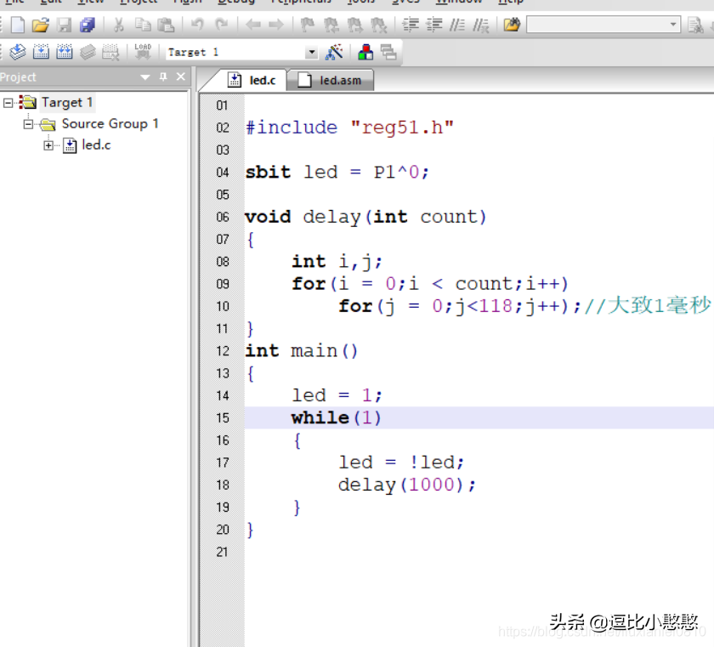
Task: Indent the selected lines with the Indent icon
Action: pyautogui.click(x=411, y=25)
